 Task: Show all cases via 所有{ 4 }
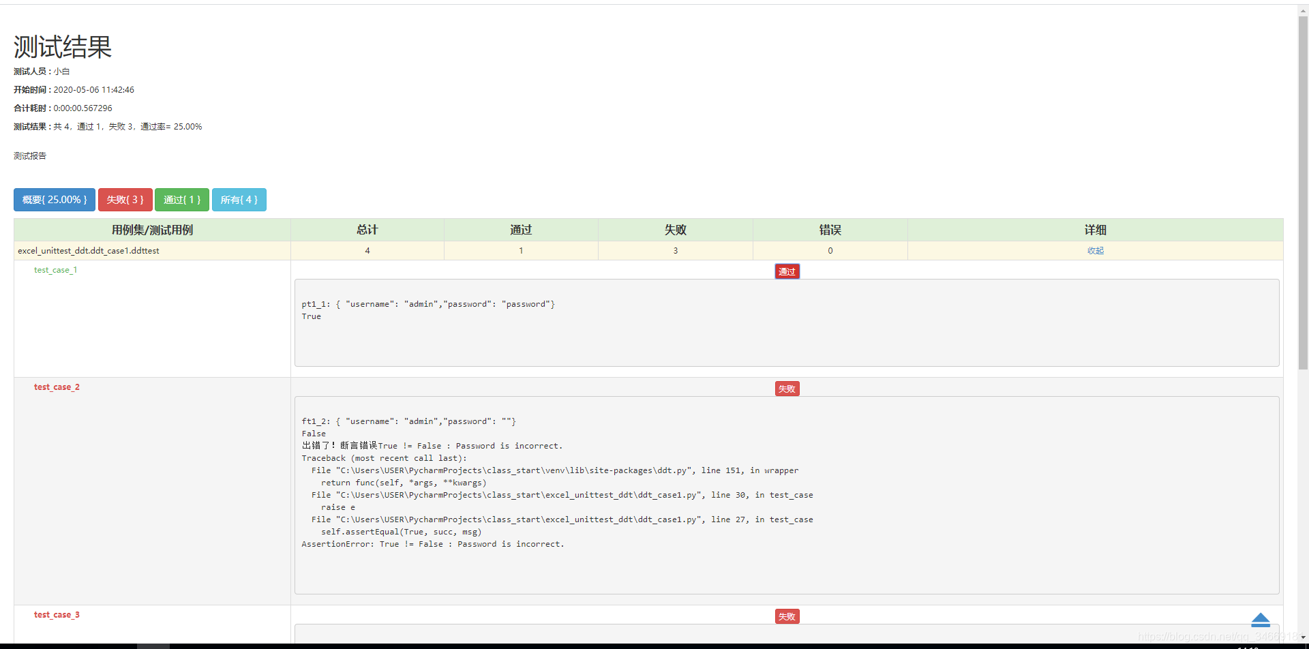(239, 200)
